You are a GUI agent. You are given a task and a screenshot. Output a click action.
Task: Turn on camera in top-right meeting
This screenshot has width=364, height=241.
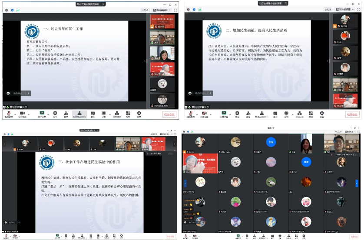click(x=203, y=114)
